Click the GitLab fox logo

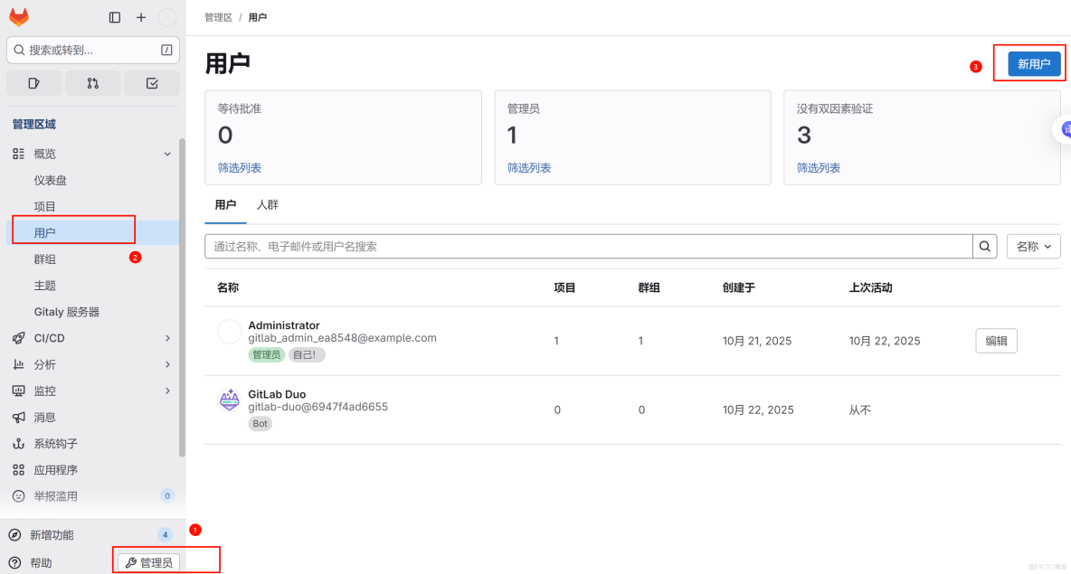pos(19,16)
